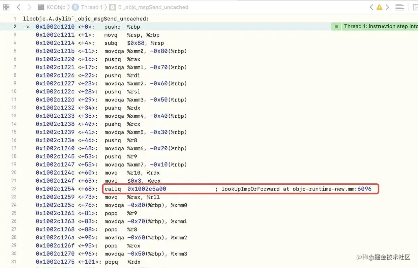
Task: Open 0 _objc_msgSend_uncached jump bar segment
Action: [x=153, y=7]
